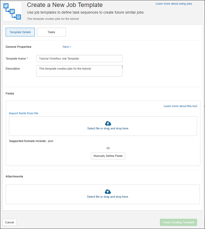Click the cloud upload icon under Fields
205x229 pixels.
(x=108, y=123)
